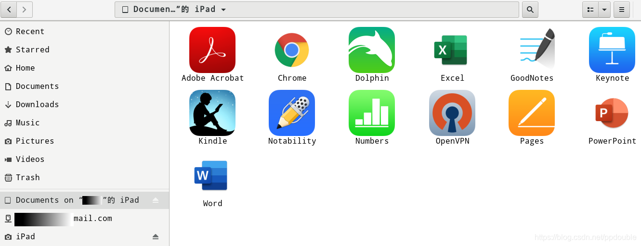Open the hamburger menu button
This screenshot has width=641, height=246.
click(622, 9)
